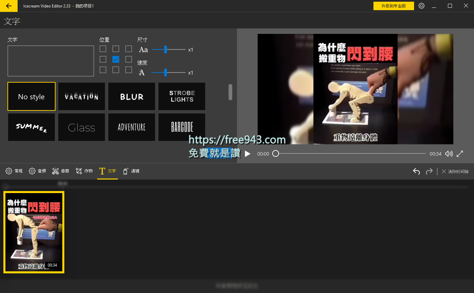Select the 作物 crop tool

point(84,171)
